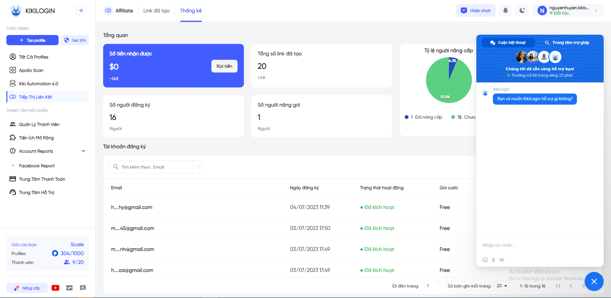Close chat widget with round X button
Screen dimensions: 611x298
pos(594,281)
